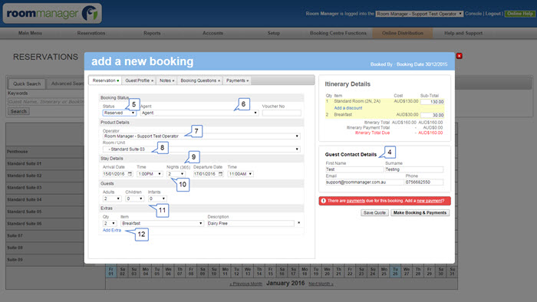Screen dimensions: 537x302
Task: Open the Arrival Date calendar picker icon
Action: point(130,174)
